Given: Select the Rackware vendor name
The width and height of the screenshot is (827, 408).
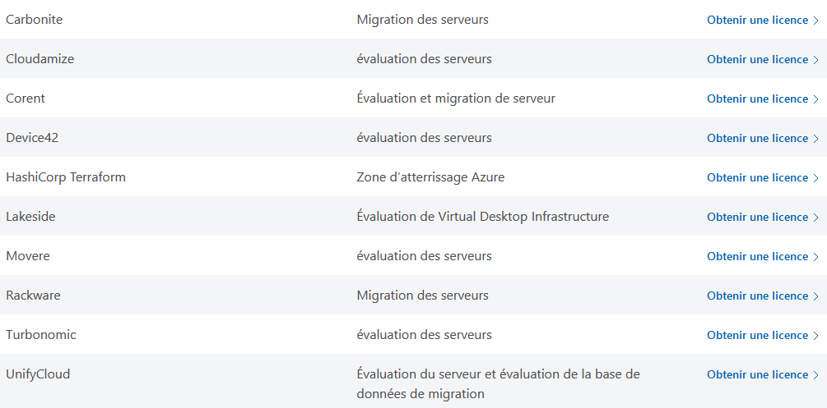Looking at the screenshot, I should coord(33,296).
